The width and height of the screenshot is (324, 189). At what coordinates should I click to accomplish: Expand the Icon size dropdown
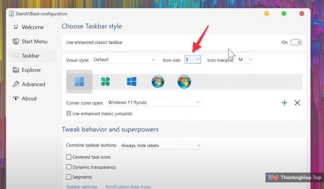pyautogui.click(x=193, y=59)
